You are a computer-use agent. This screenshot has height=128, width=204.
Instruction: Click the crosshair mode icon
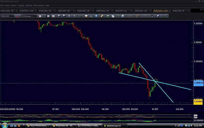click(74, 16)
